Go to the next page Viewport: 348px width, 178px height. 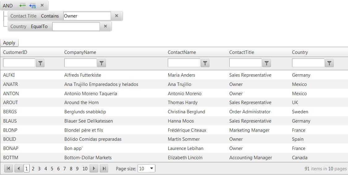94,168
